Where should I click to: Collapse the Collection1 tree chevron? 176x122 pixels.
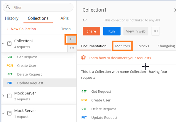pyautogui.click(x=3, y=44)
